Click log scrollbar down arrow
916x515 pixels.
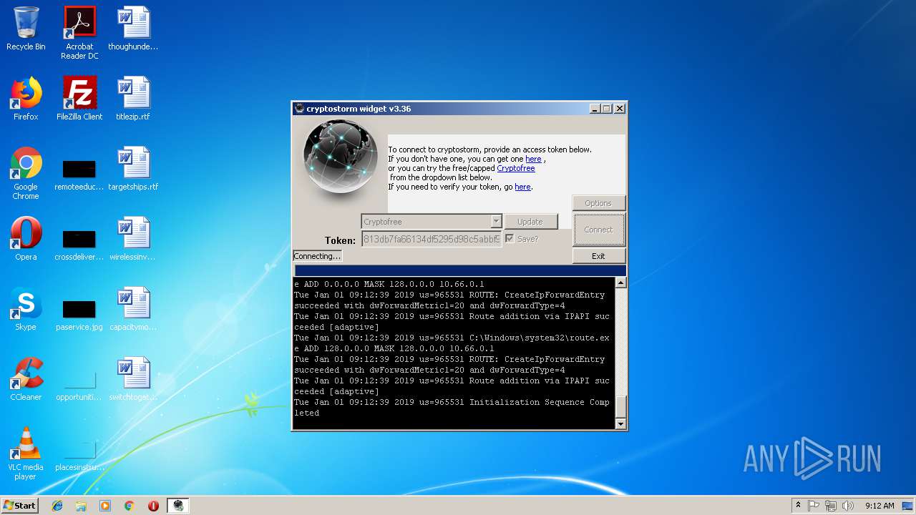(x=620, y=423)
